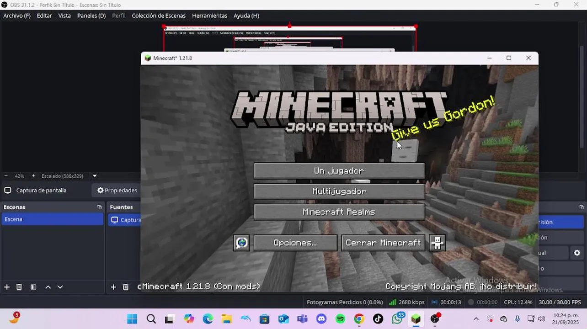Add a new source in Fuentes panel
This screenshot has width=587, height=329.
coord(113,287)
